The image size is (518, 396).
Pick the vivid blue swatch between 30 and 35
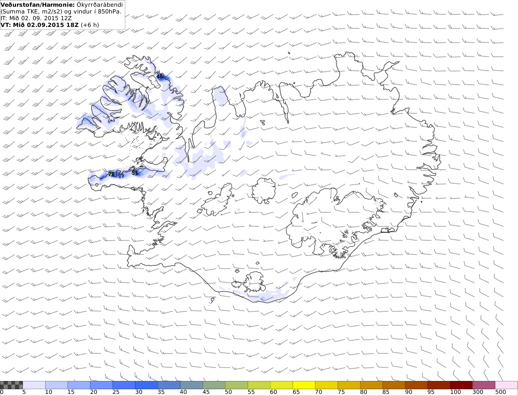(147, 385)
